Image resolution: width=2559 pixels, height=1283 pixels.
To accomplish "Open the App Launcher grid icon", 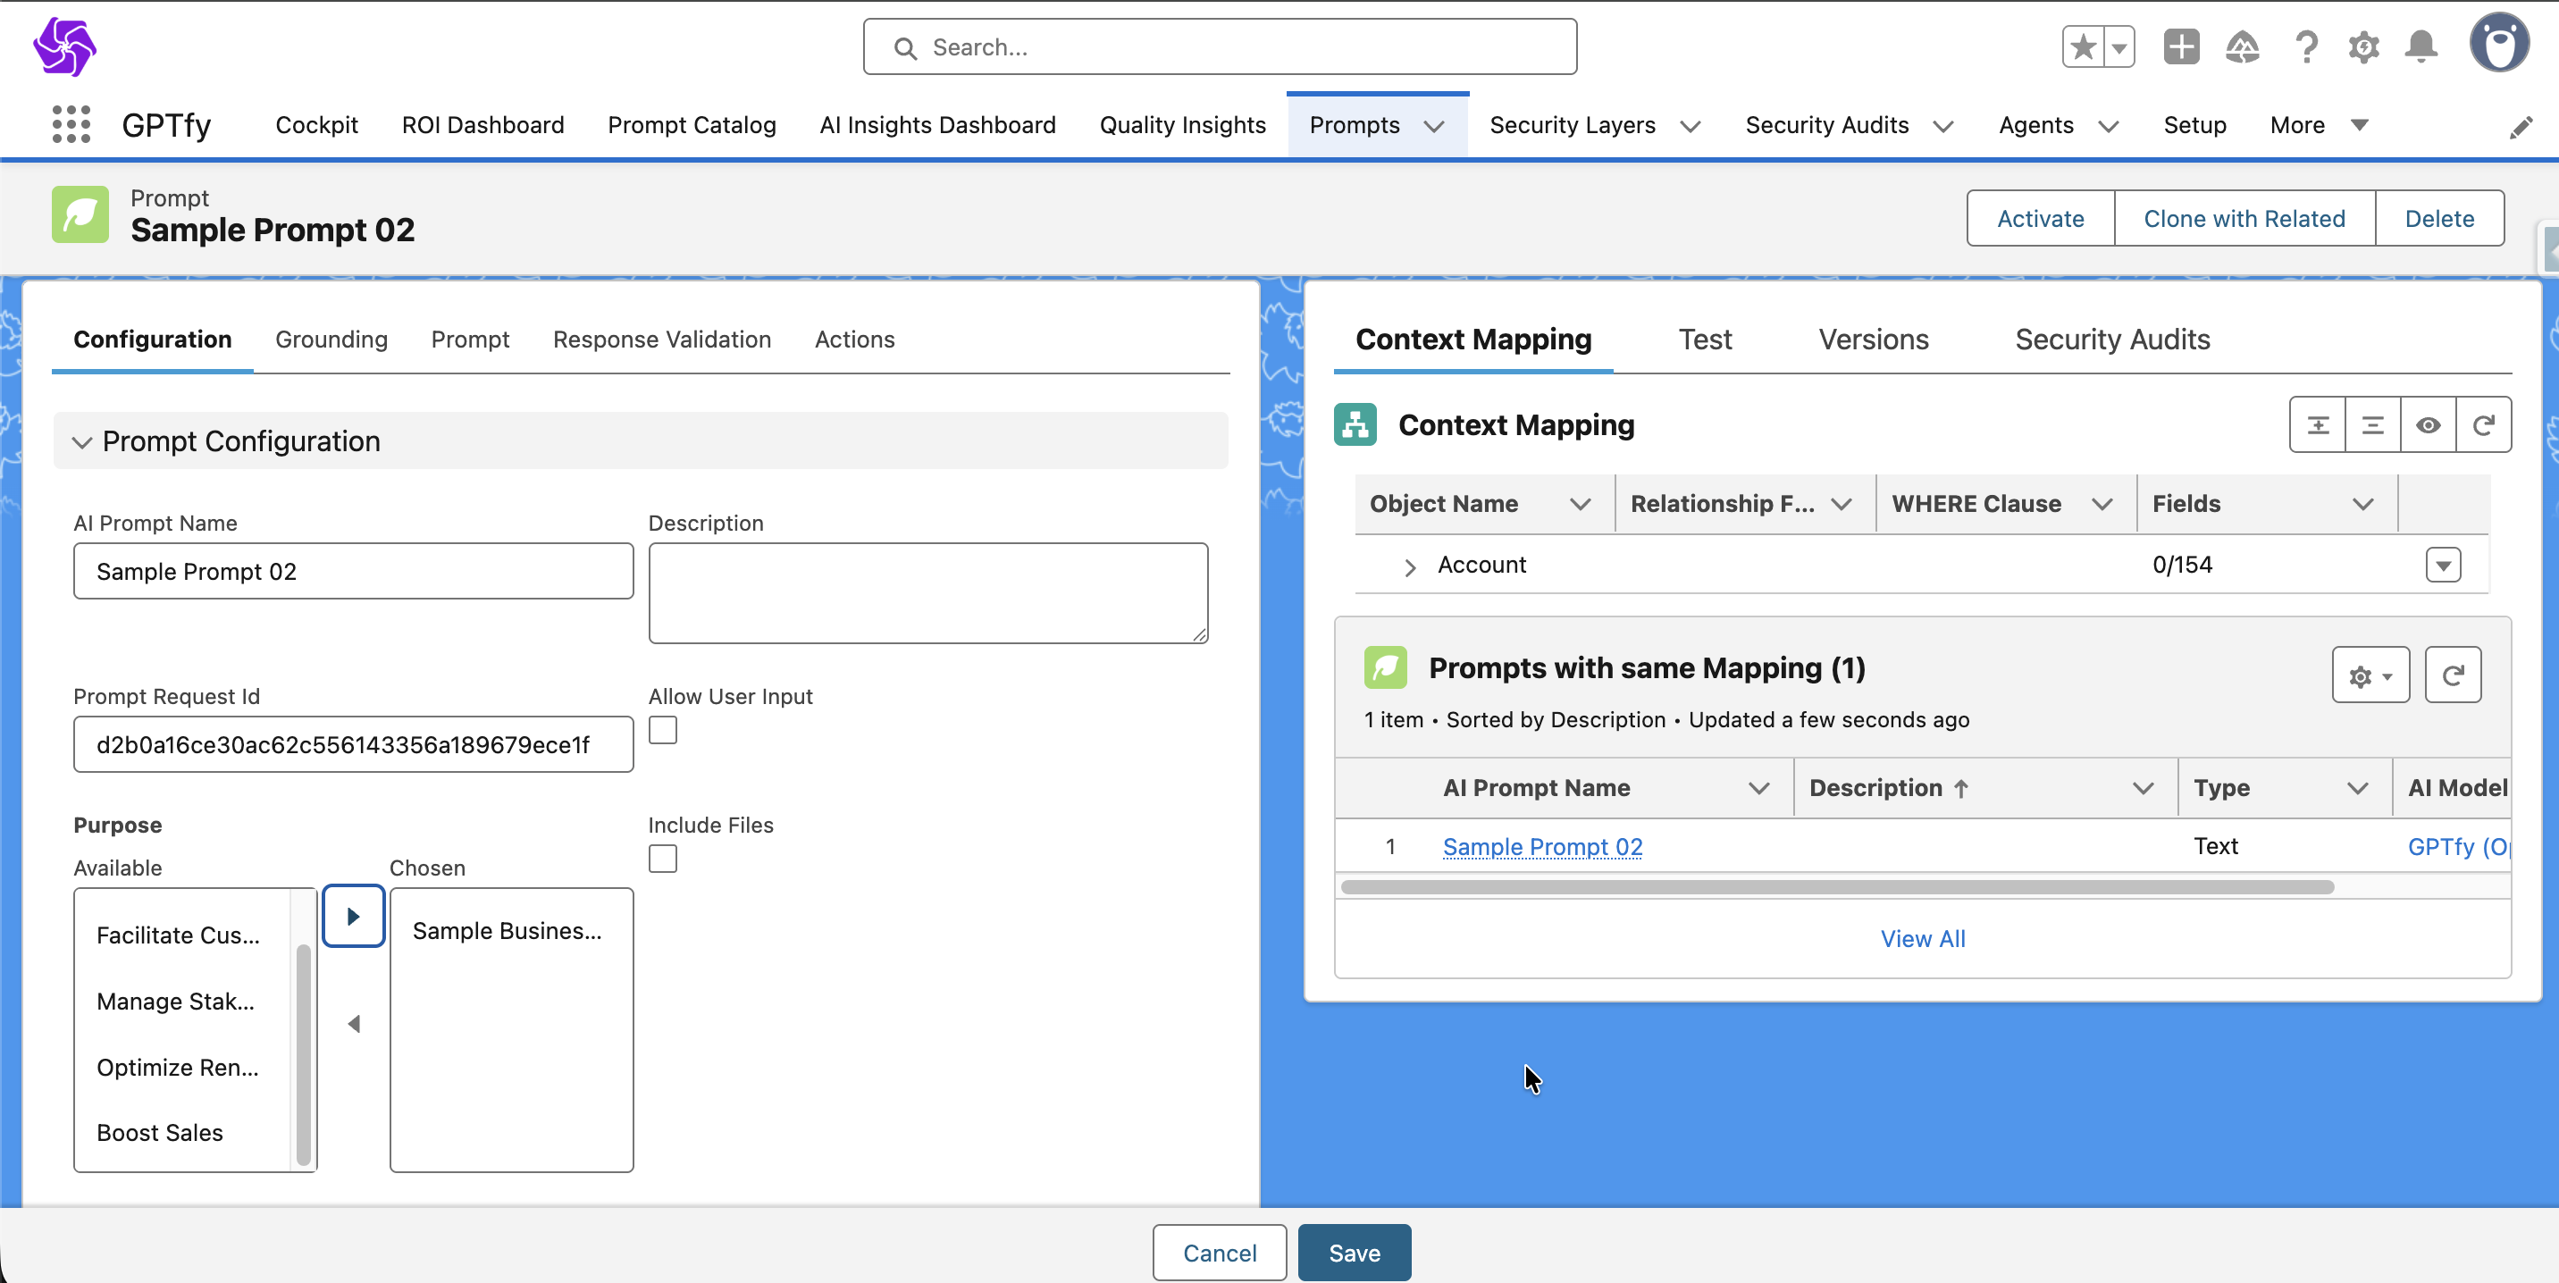I will tap(71, 125).
